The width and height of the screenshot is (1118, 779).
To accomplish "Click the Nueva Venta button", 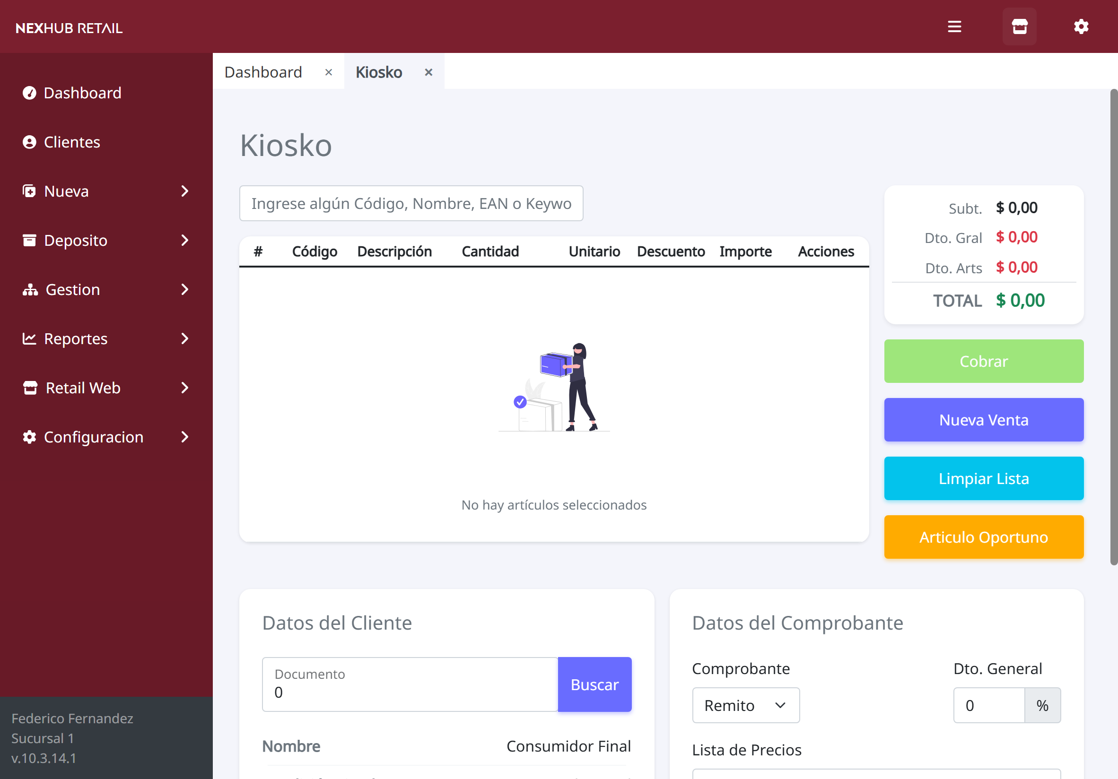I will click(983, 420).
